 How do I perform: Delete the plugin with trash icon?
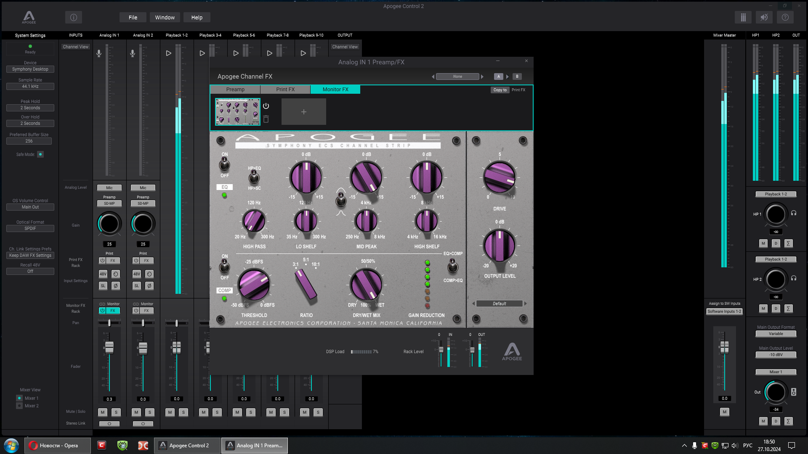click(x=266, y=119)
